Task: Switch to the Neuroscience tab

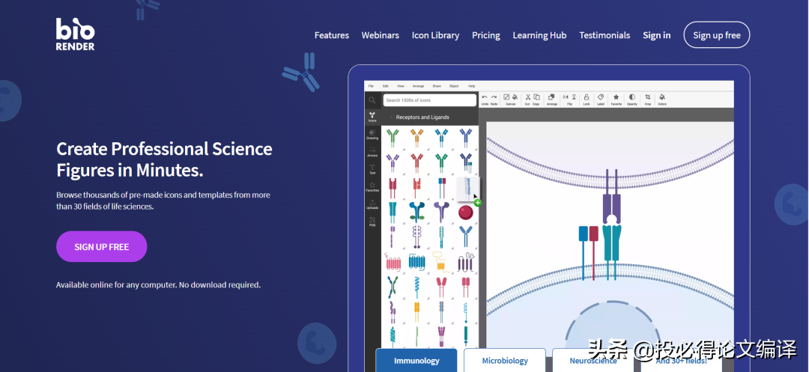Action: [x=593, y=360]
